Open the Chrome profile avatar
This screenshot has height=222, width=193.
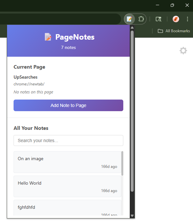pos(176,19)
